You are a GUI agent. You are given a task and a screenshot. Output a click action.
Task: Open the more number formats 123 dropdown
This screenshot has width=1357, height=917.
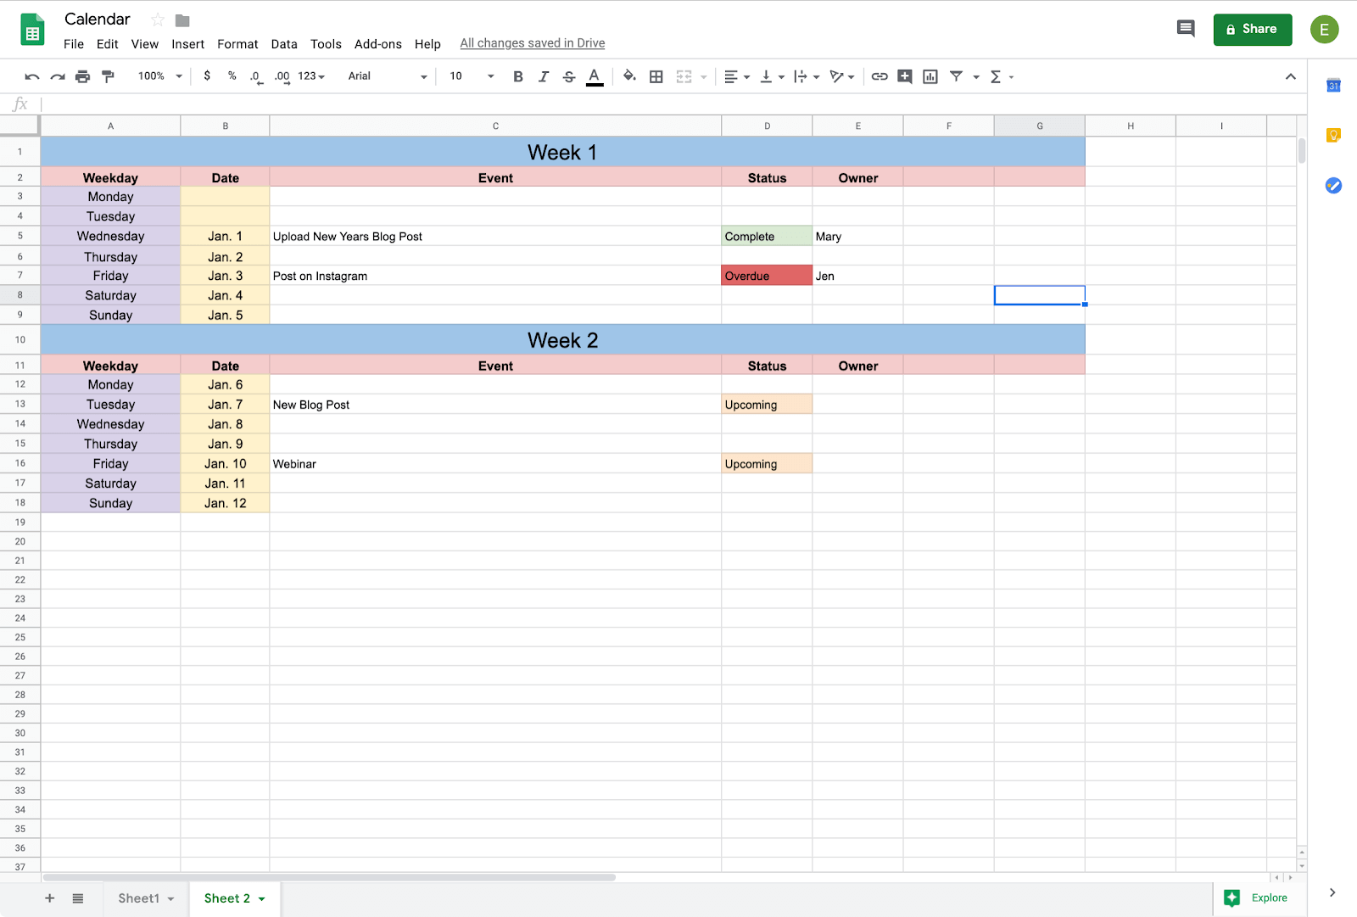click(x=311, y=76)
